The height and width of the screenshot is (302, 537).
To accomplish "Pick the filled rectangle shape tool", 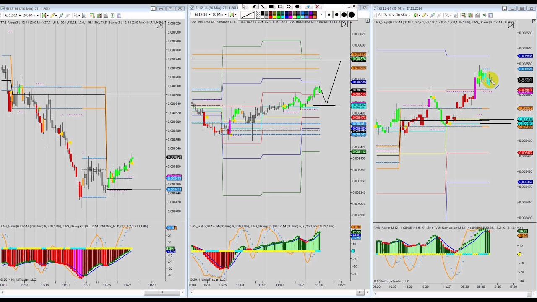I will click(x=271, y=6).
